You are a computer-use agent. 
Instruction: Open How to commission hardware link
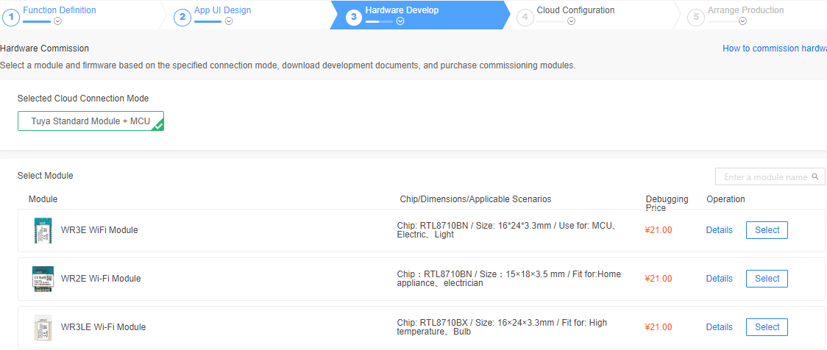(774, 49)
